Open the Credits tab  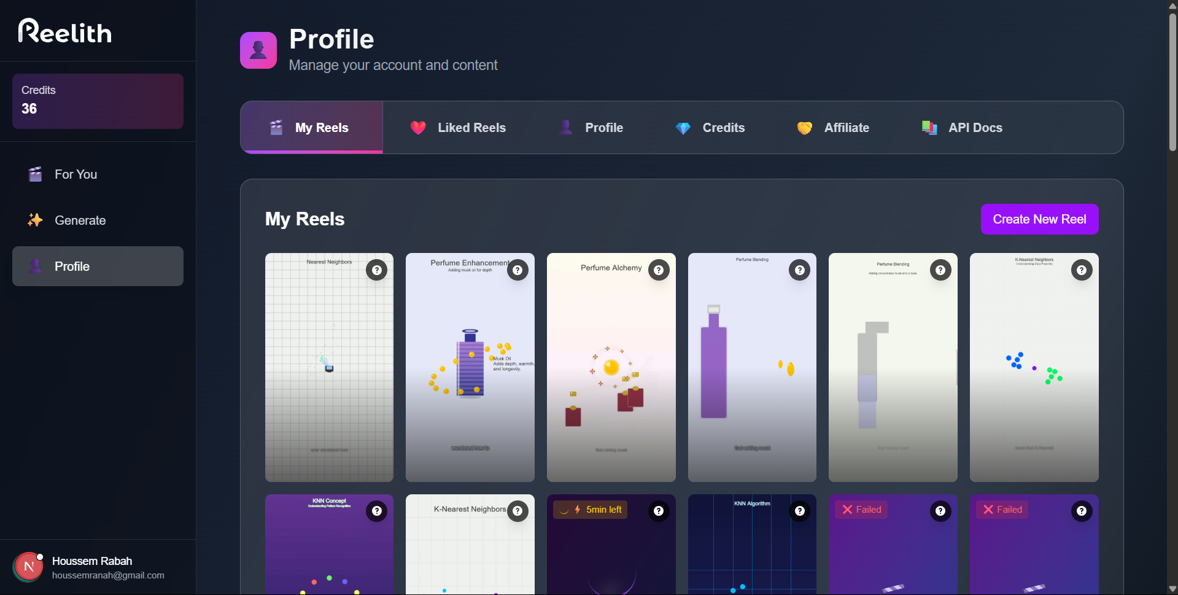(710, 128)
